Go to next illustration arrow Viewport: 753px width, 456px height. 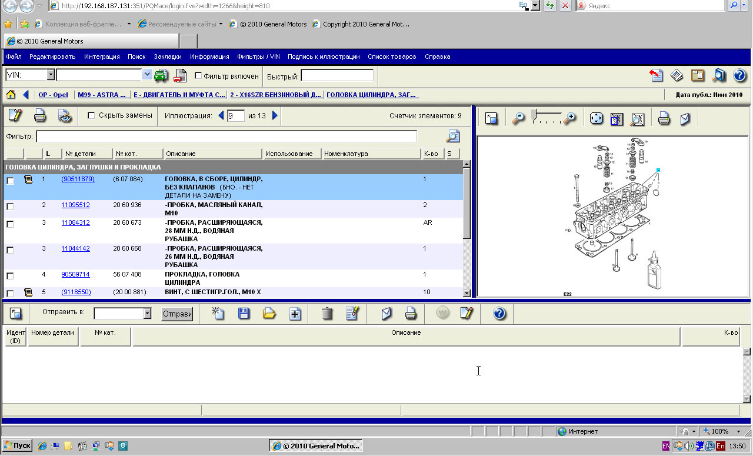point(275,116)
